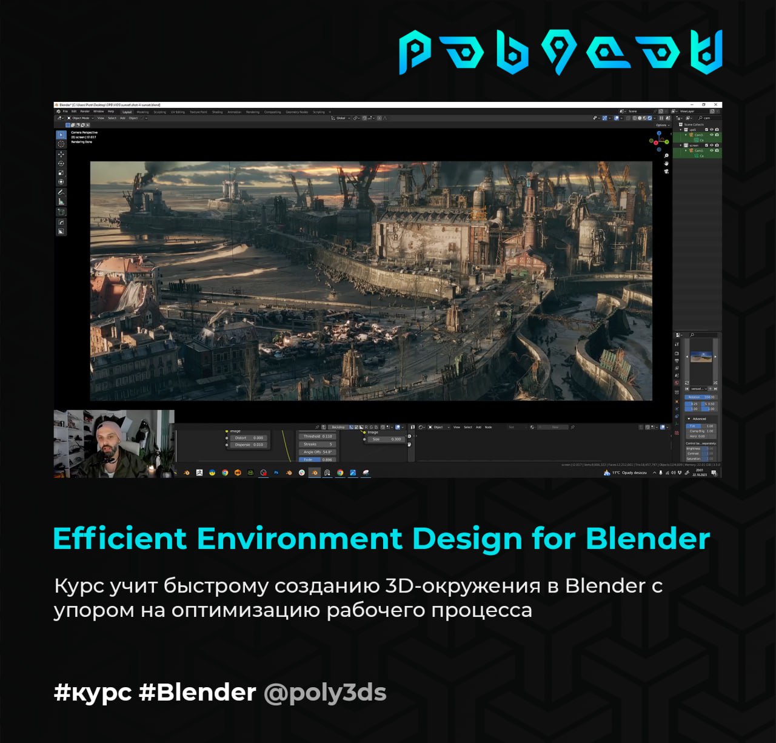This screenshot has width=776, height=743.
Task: Click the Fade 0.896 slider in the node
Action: click(318, 460)
